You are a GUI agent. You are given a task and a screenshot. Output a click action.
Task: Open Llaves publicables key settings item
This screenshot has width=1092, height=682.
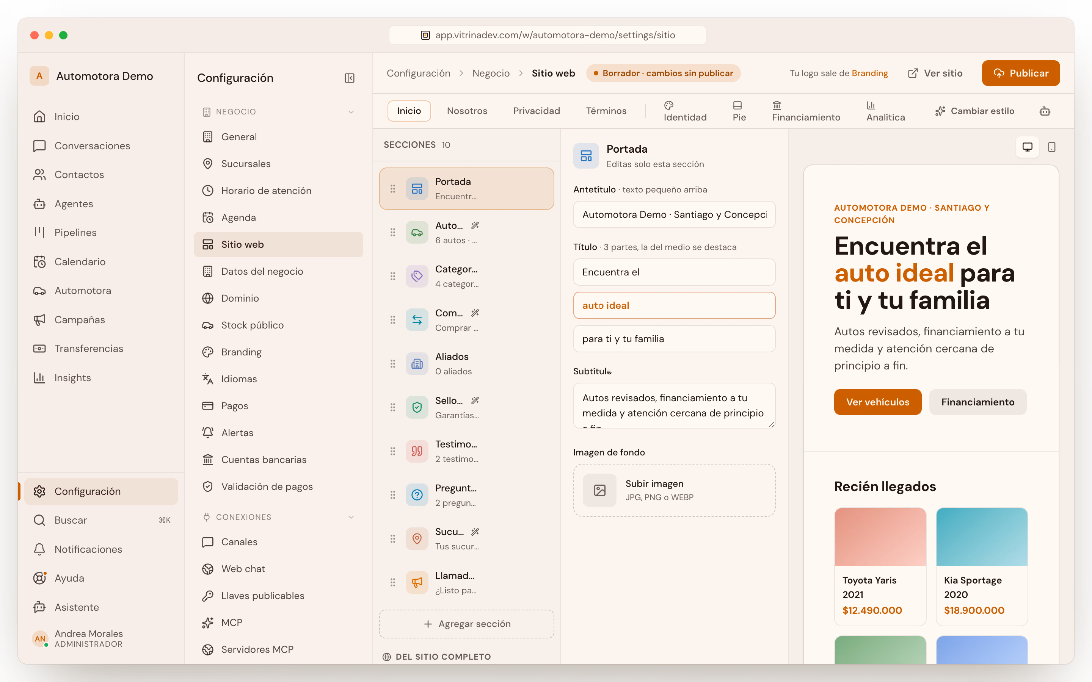(278, 596)
